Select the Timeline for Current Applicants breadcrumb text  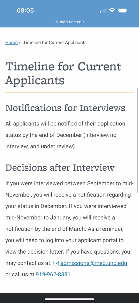[x=55, y=43]
